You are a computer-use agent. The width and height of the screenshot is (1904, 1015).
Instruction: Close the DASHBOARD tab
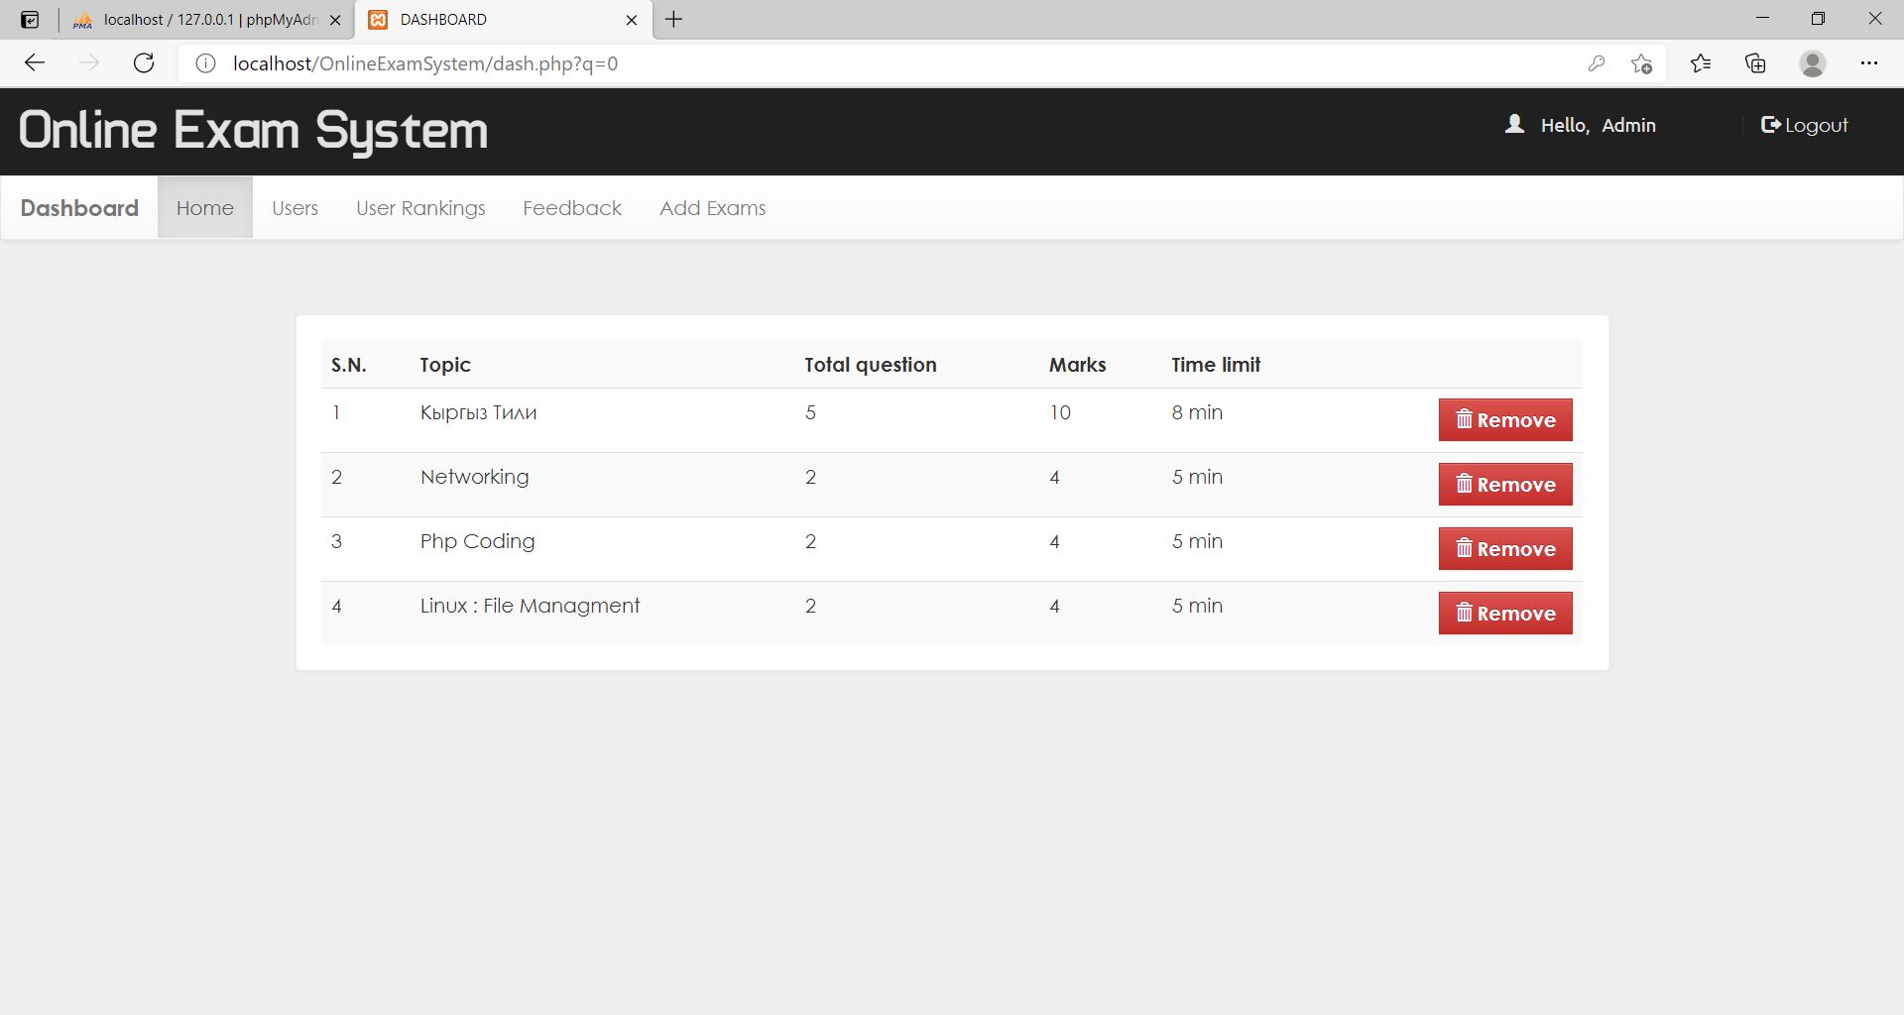click(632, 20)
